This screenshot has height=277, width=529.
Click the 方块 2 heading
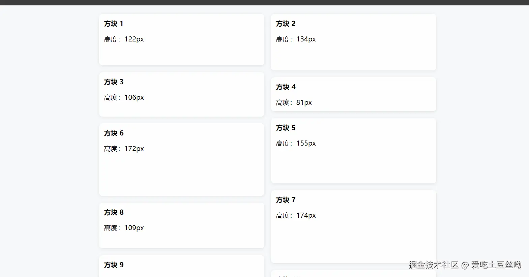pos(286,24)
